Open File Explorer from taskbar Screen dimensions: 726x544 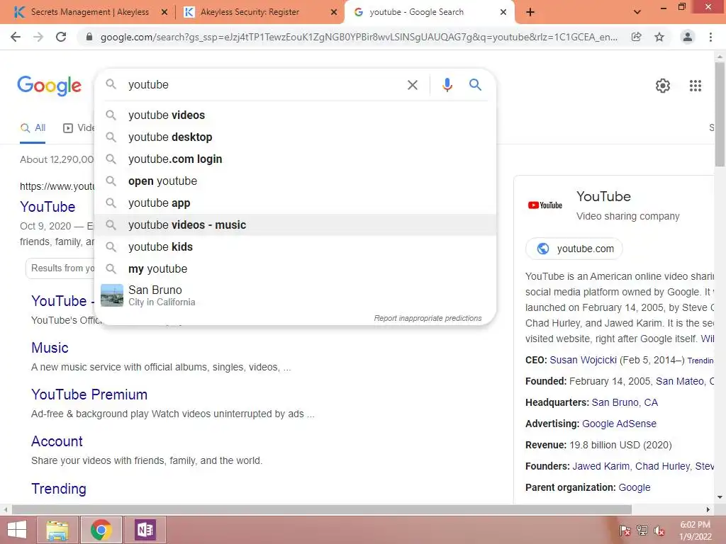click(x=57, y=530)
